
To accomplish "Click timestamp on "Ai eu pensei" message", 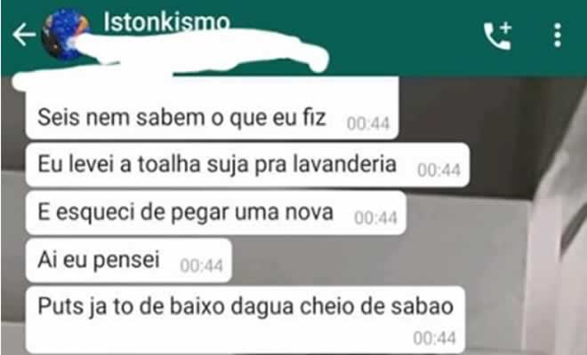I will point(201,266).
